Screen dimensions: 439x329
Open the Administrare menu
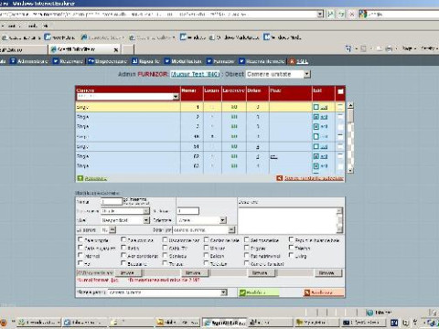[29, 61]
